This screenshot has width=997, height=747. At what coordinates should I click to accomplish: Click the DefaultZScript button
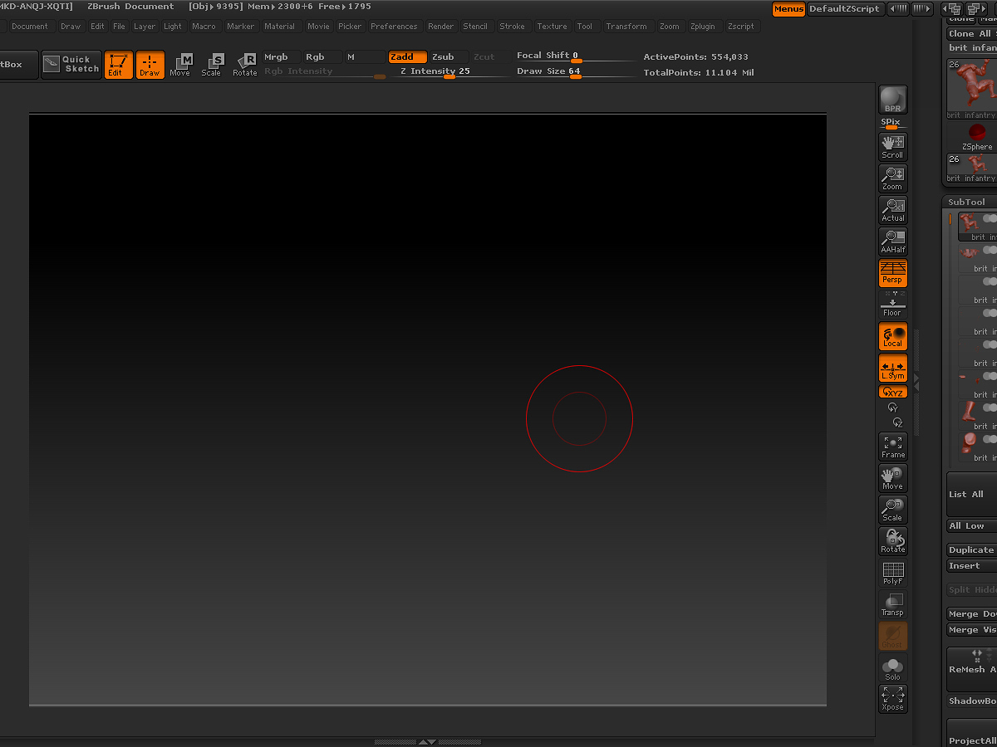[844, 9]
